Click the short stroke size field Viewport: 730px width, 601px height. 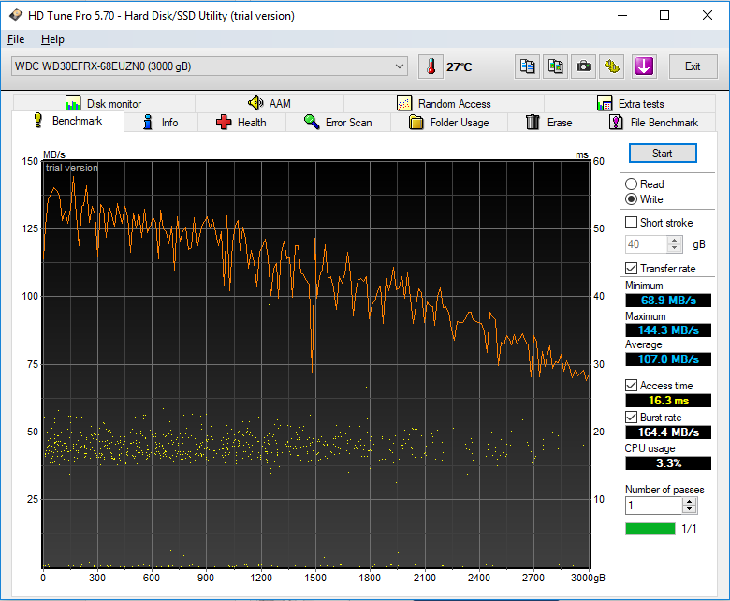(x=646, y=244)
